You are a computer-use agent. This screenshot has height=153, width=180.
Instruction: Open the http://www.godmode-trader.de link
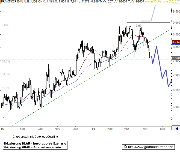(x=151, y=147)
